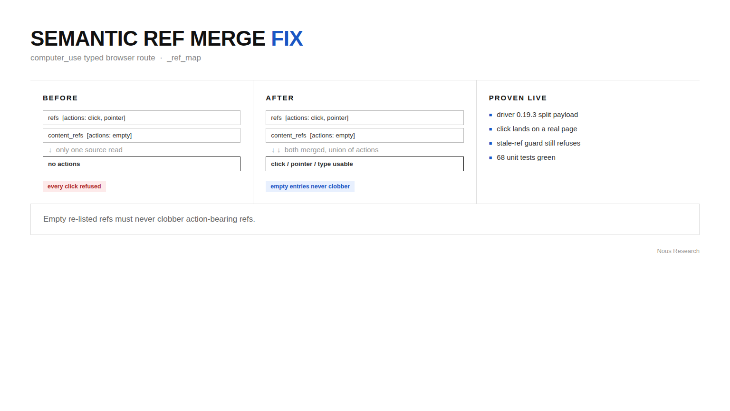Click the blue 'FIX' word in the title

(x=287, y=39)
